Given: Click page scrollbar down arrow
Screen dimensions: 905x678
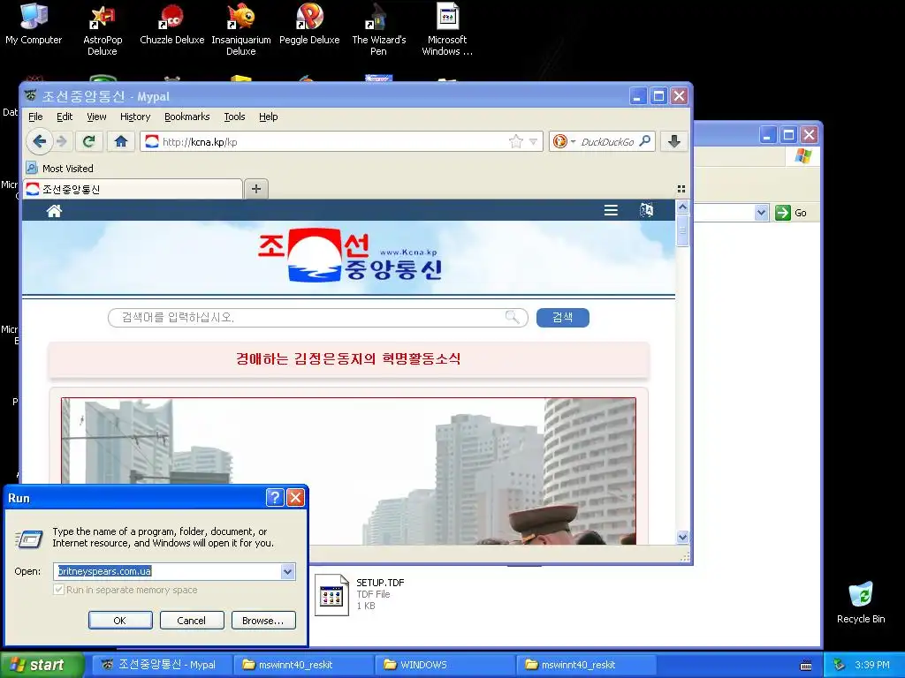Looking at the screenshot, I should (682, 537).
